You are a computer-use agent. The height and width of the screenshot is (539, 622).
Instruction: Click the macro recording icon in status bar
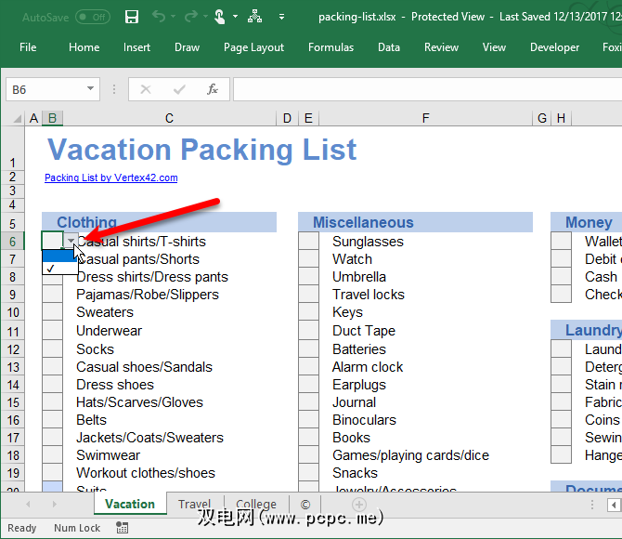(x=123, y=528)
